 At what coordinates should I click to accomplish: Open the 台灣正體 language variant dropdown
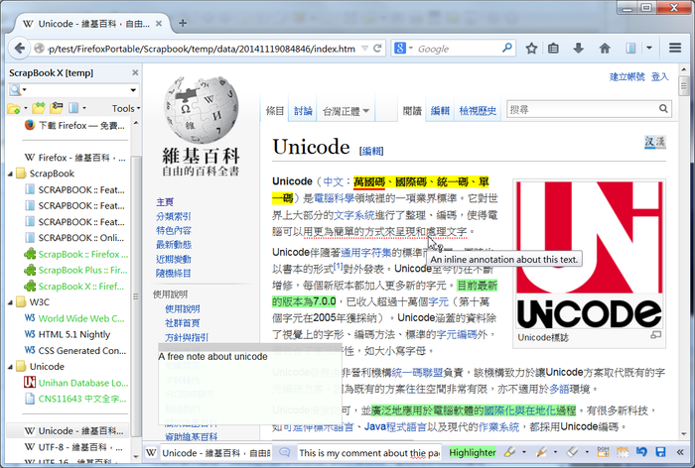pos(346,111)
